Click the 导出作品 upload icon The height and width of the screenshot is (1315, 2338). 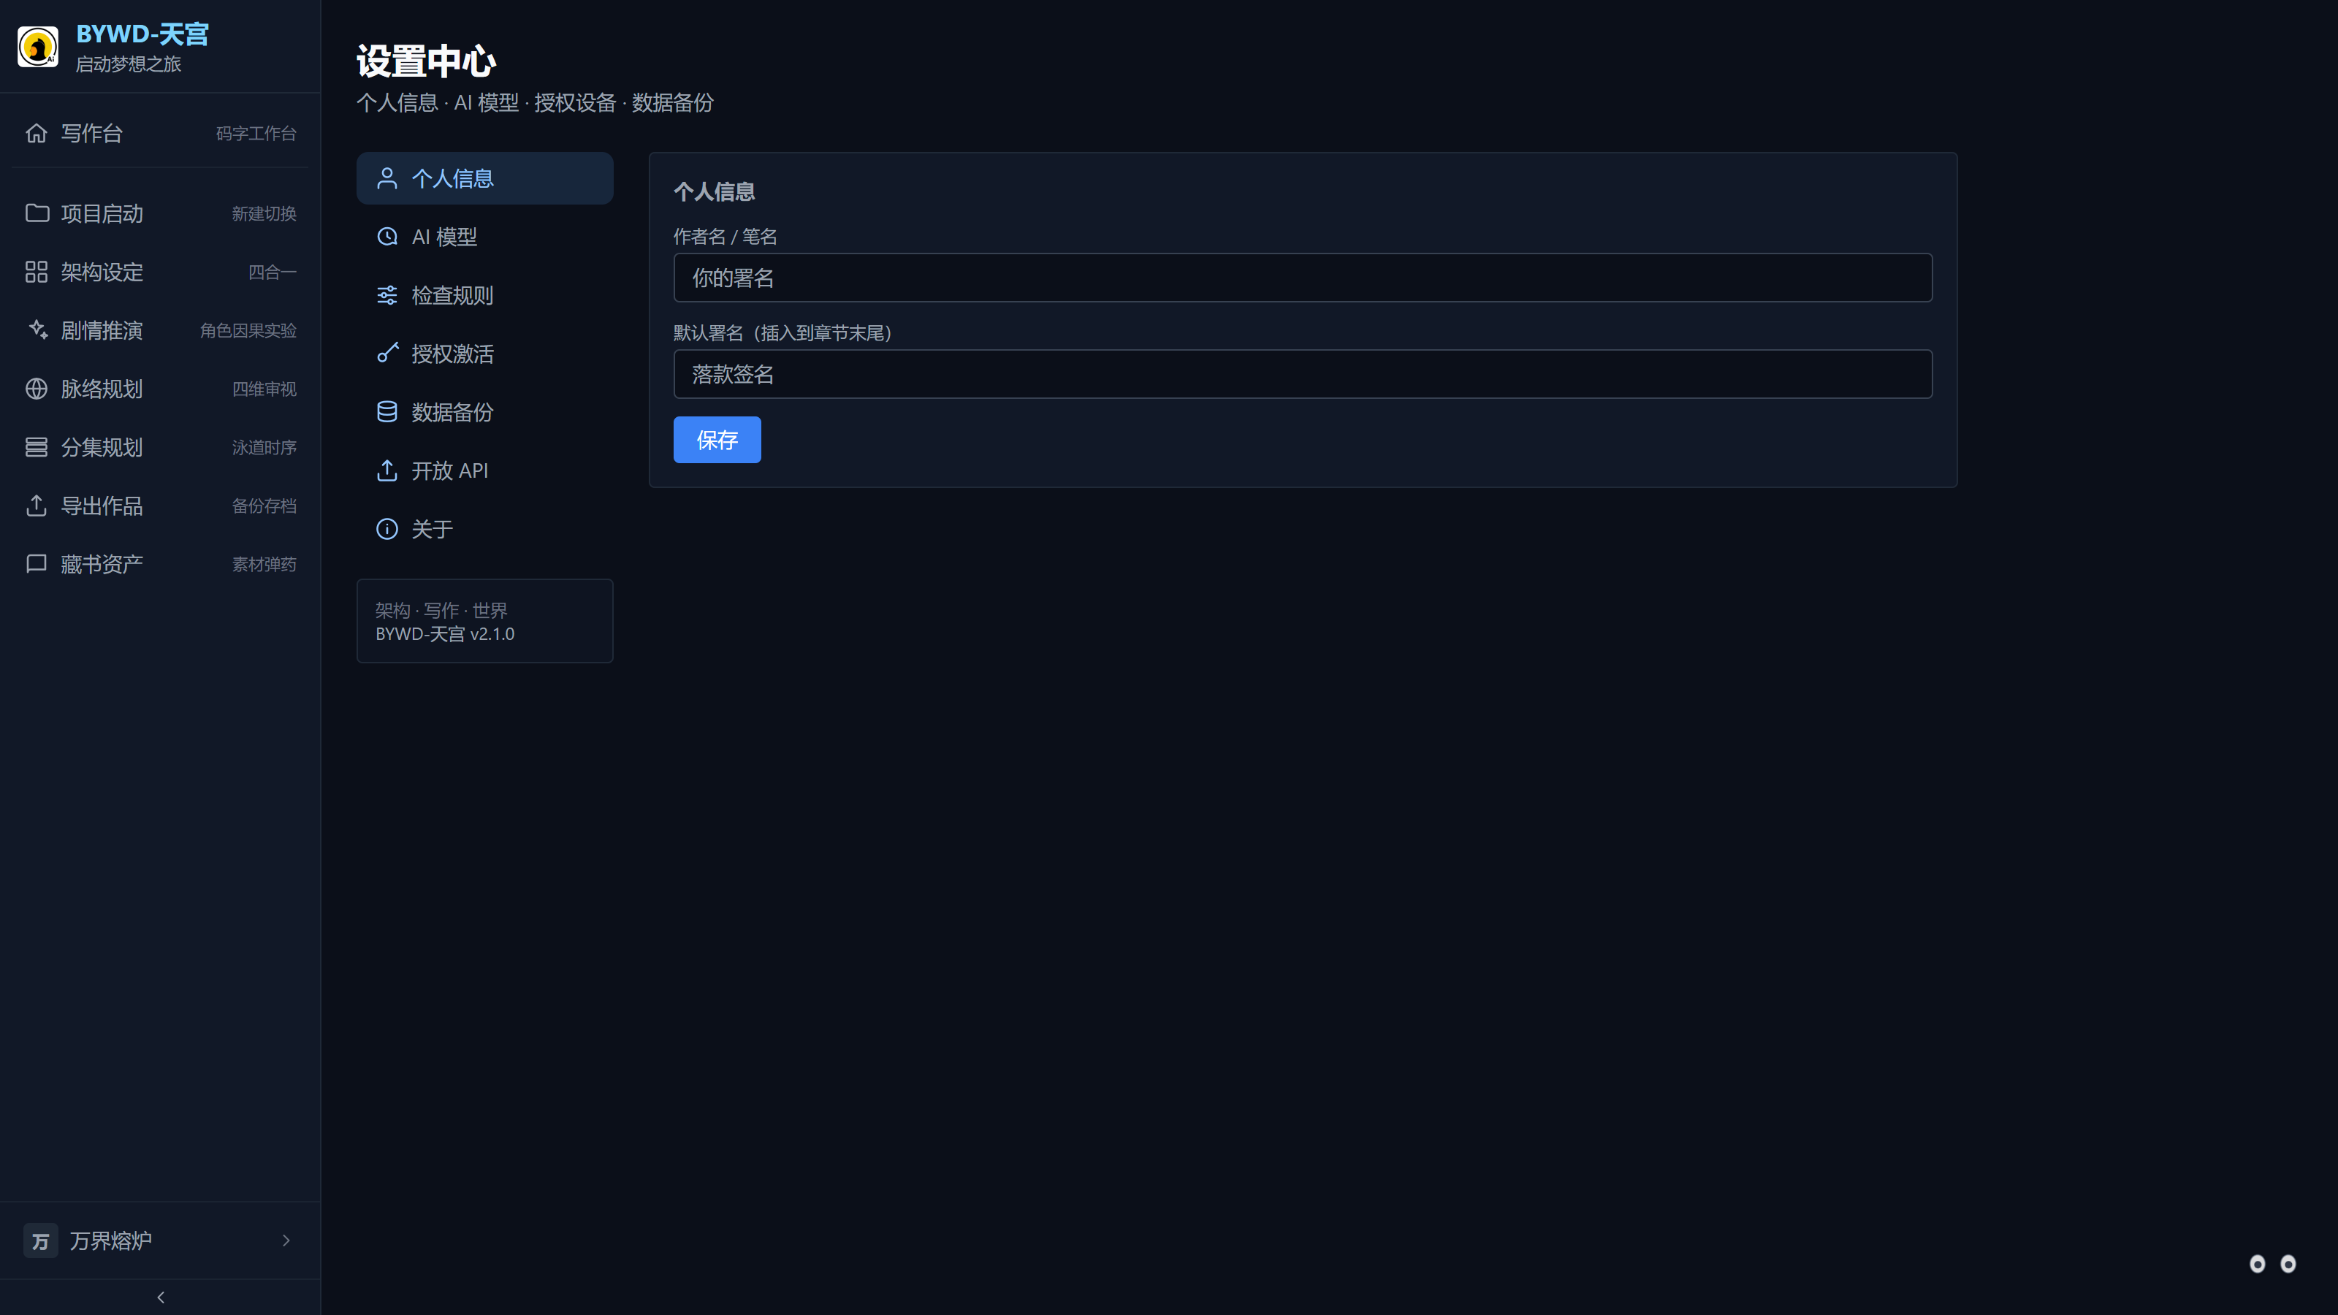(37, 506)
